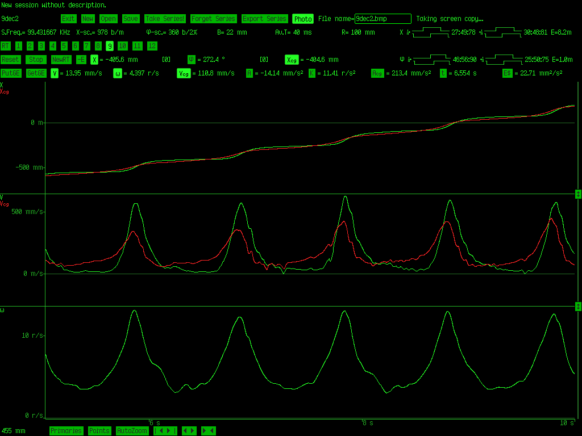Select series number 10
The height and width of the screenshot is (436, 582).
point(122,46)
